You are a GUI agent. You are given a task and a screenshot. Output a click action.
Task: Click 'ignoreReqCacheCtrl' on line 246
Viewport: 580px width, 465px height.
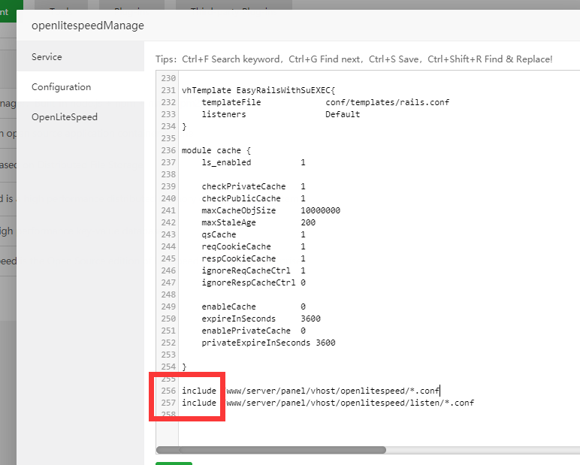(x=246, y=270)
